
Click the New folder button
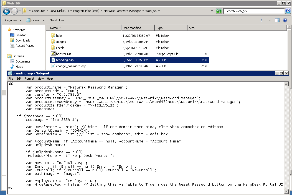pos(57,20)
